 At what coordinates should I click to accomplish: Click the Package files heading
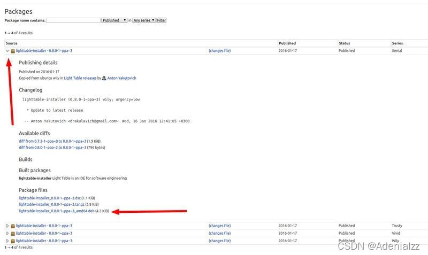click(33, 190)
